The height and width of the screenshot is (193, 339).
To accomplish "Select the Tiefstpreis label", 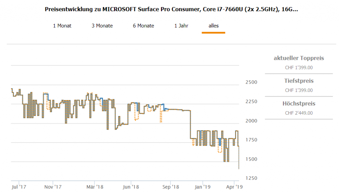I will tap(299, 81).
